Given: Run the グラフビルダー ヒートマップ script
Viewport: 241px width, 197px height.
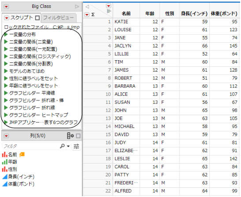Looking at the screenshot, I should (6, 115).
